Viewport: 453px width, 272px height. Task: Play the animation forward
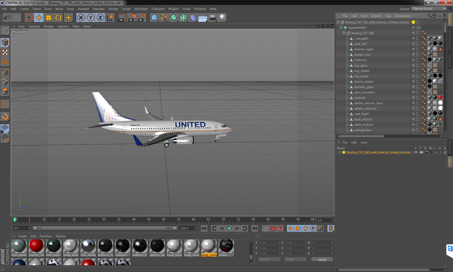click(229, 228)
